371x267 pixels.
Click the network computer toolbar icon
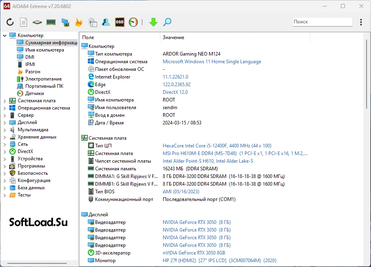point(65,22)
